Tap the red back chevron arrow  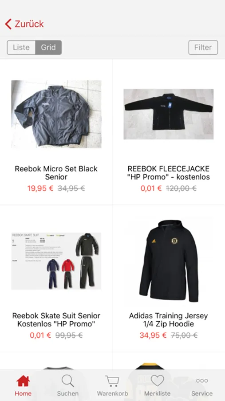(x=8, y=24)
